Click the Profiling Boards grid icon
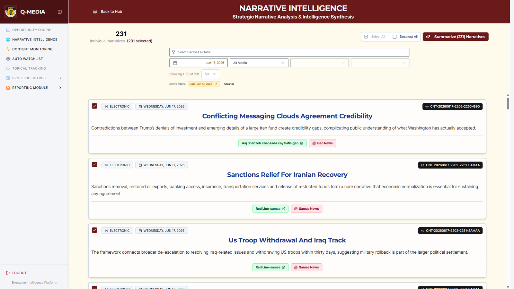 [8, 78]
